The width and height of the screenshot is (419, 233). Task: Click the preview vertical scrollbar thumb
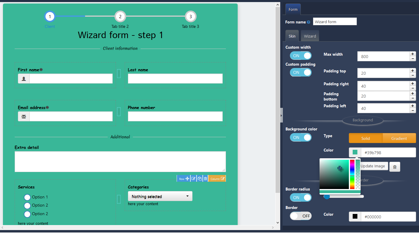[x=278, y=100]
